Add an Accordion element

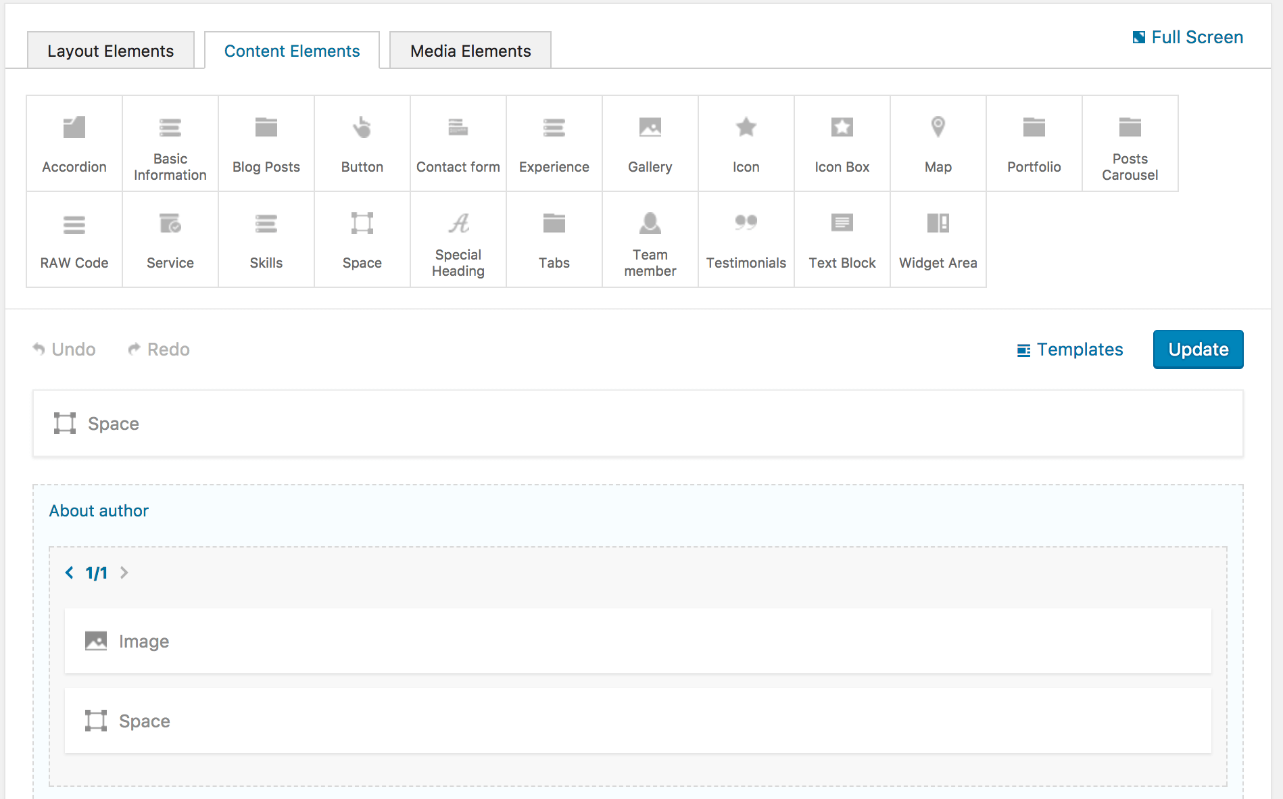(x=74, y=143)
